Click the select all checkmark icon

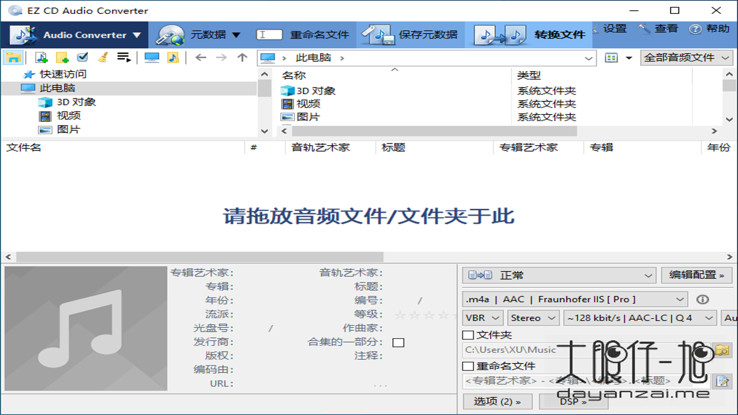tap(82, 57)
